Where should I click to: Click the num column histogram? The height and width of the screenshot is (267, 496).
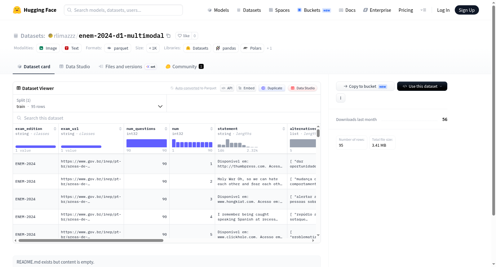click(192, 143)
